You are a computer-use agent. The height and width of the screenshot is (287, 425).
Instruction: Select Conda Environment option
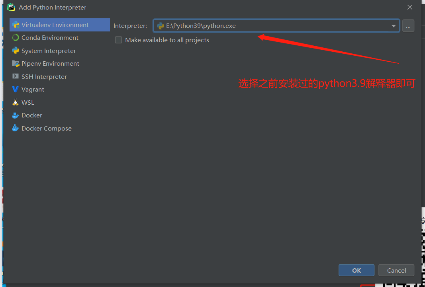tap(60, 38)
